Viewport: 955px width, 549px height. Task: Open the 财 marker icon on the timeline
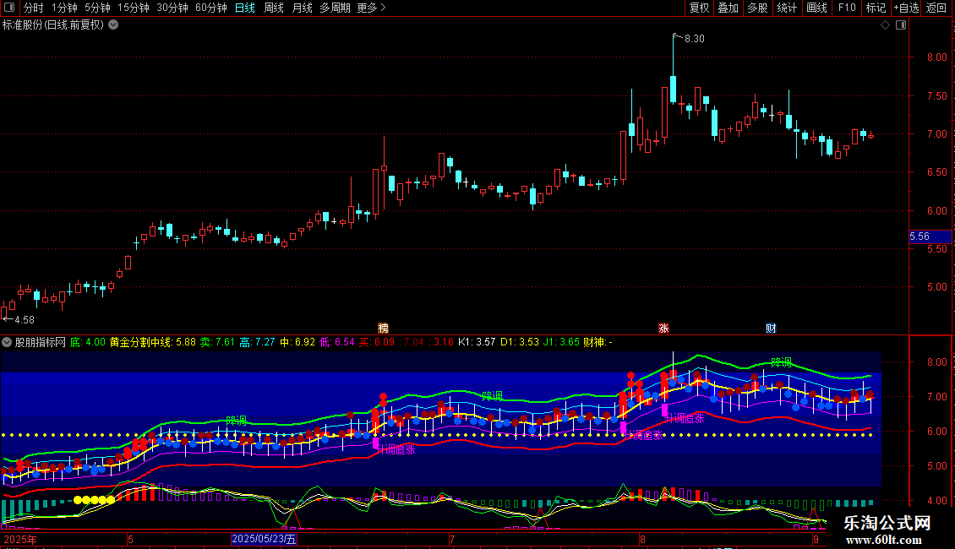[771, 328]
